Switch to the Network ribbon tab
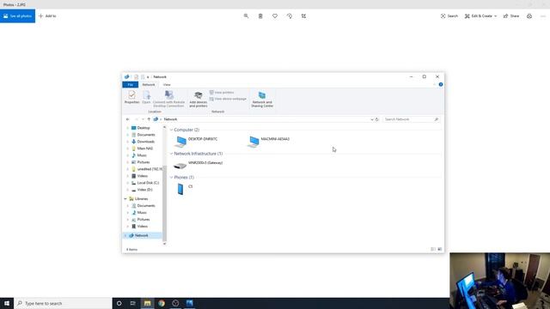Viewport: 550px width, 309px height. pyautogui.click(x=149, y=85)
